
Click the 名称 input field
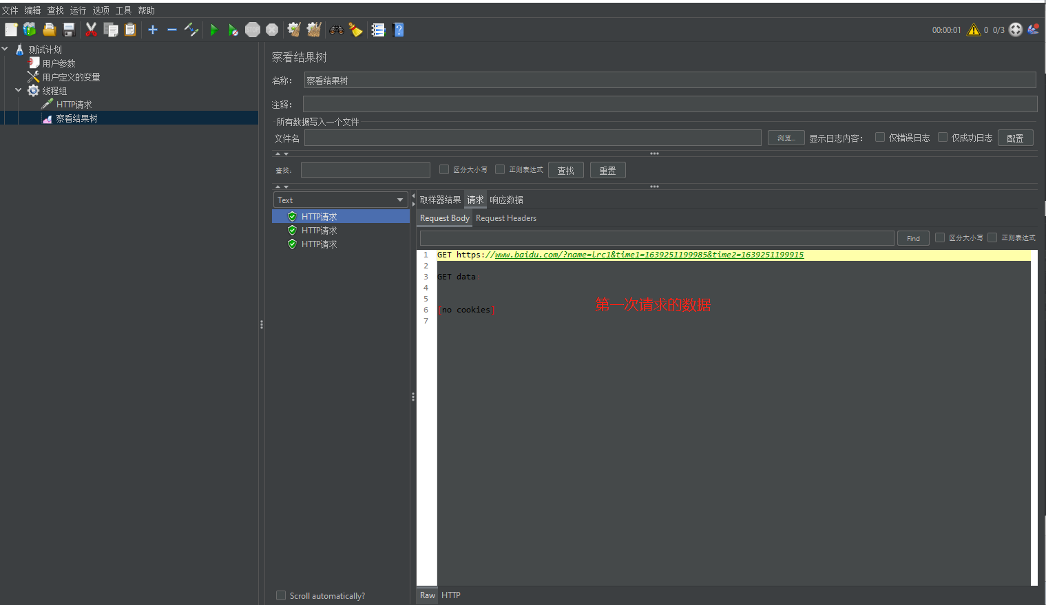coord(670,80)
